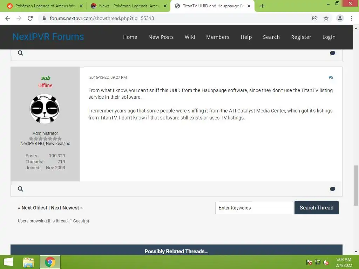This screenshot has height=269, width=359.
Task: Open Wiki in forum navigation
Action: coord(190,37)
